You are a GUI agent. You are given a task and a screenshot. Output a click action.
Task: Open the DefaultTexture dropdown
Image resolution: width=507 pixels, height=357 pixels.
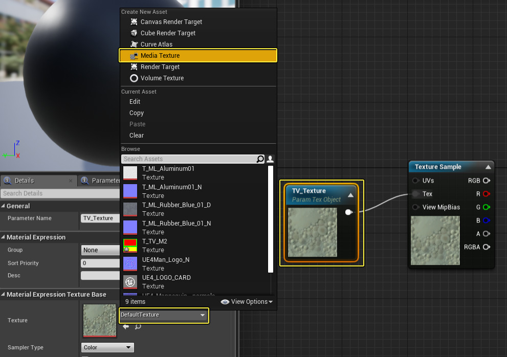click(164, 315)
